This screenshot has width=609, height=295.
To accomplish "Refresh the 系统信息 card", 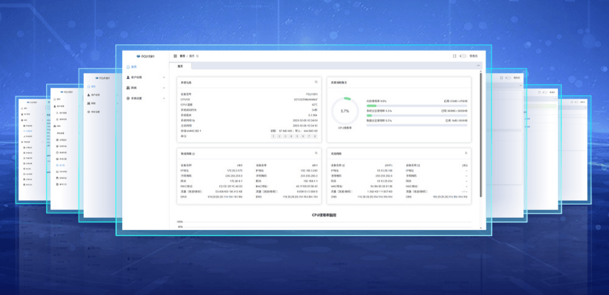I will pos(316,82).
